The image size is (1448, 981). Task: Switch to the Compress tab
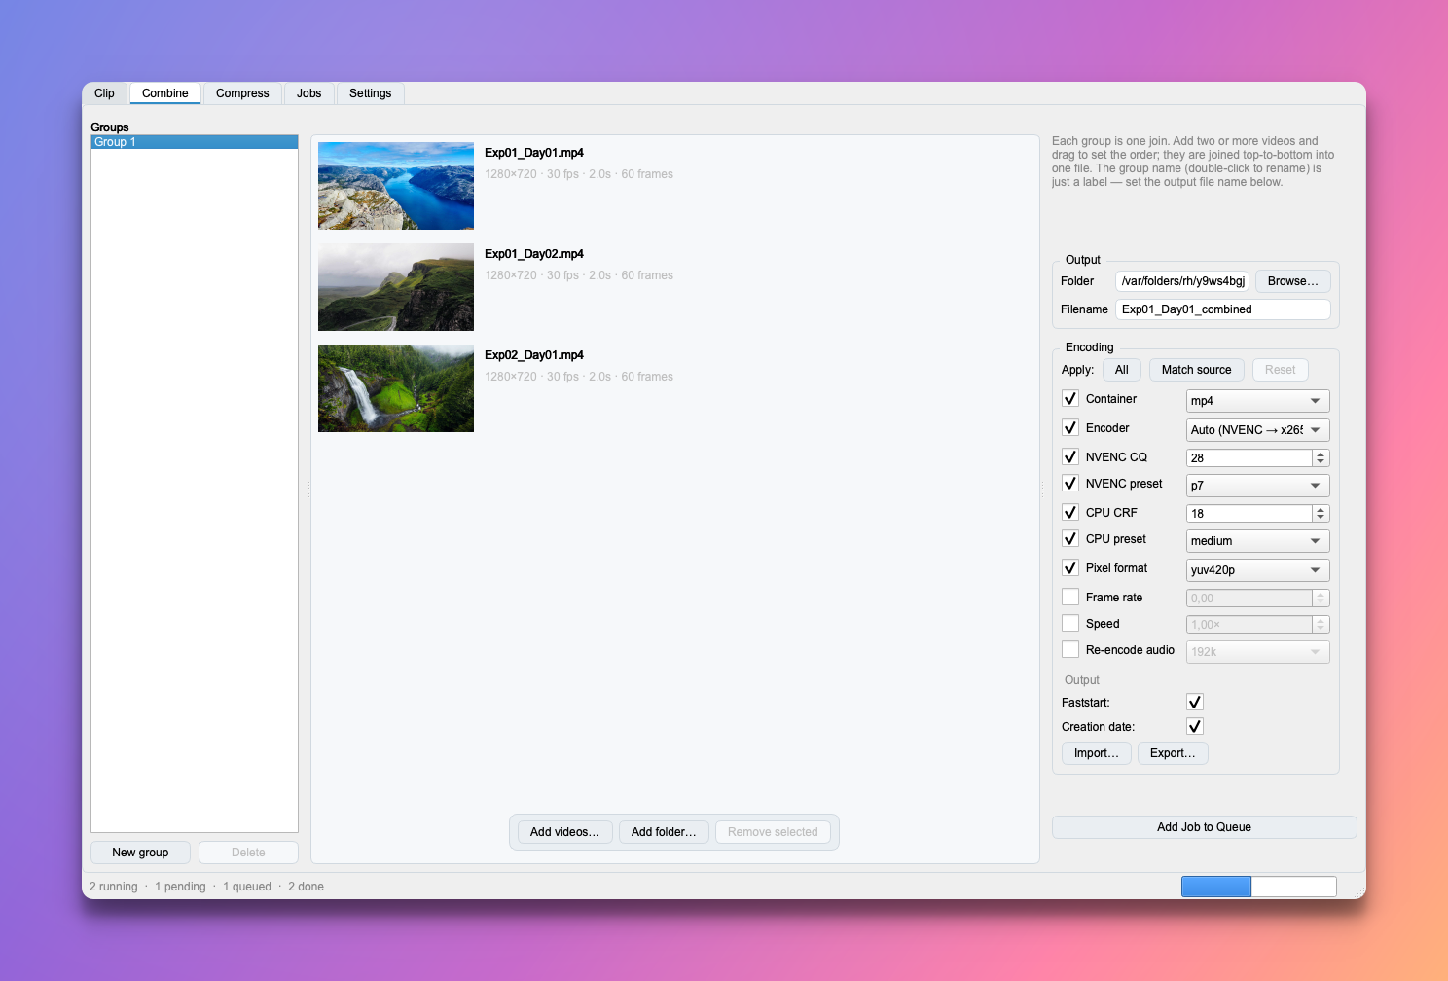pyautogui.click(x=242, y=93)
